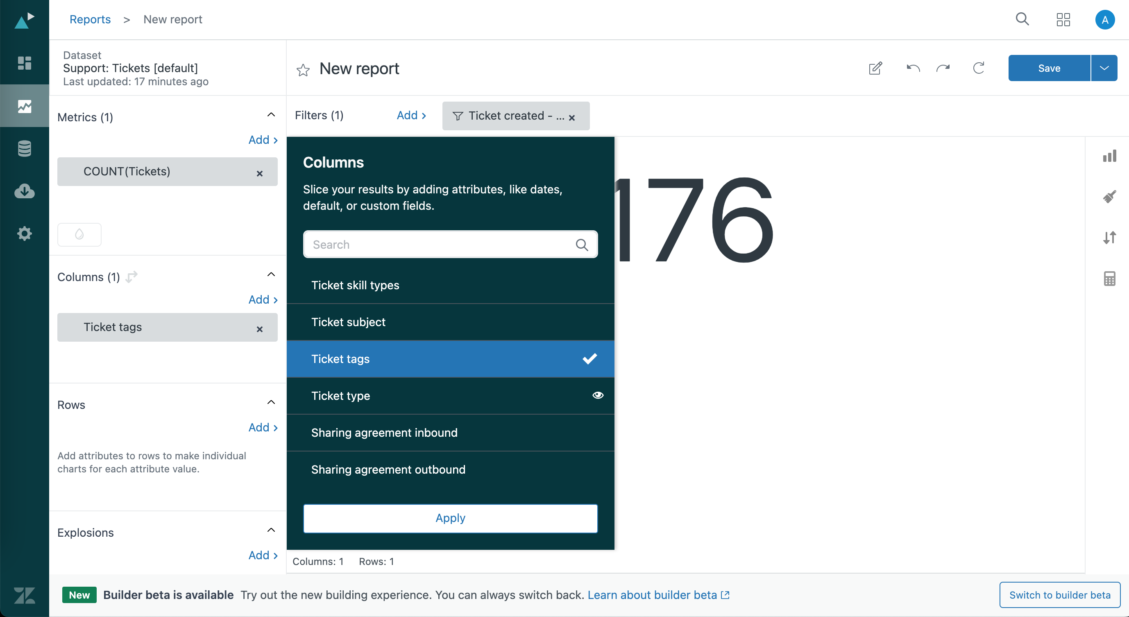1129x617 pixels.
Task: Remove the Ticket created filter
Action: point(571,118)
